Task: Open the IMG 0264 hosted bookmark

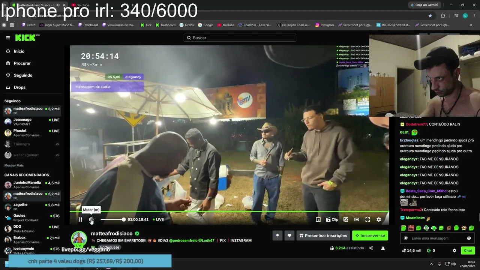Action: pyautogui.click(x=393, y=25)
